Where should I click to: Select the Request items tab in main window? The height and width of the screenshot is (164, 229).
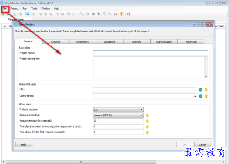(16, 19)
